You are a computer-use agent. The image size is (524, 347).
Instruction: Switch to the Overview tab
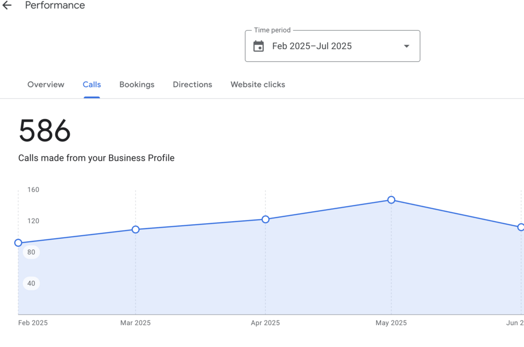point(46,85)
